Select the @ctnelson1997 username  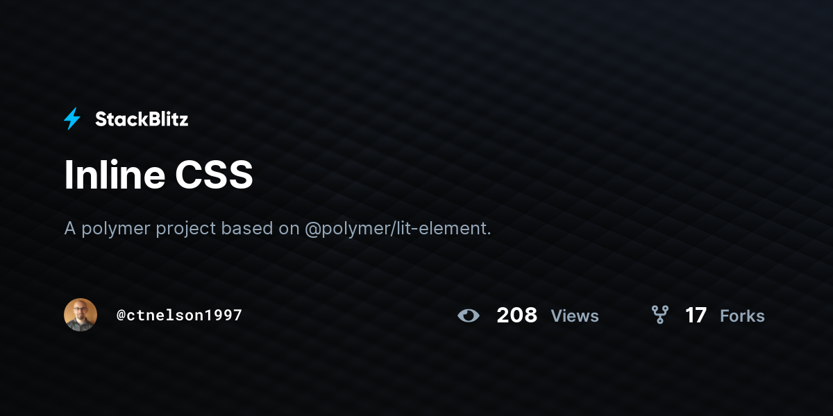[179, 315]
